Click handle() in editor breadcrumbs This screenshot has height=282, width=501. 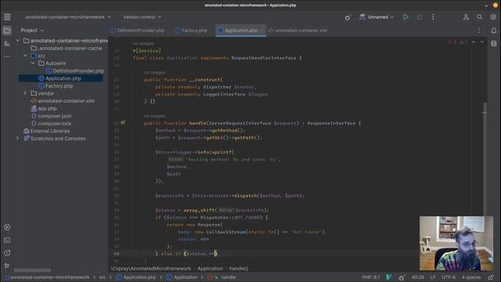pyautogui.click(x=238, y=269)
